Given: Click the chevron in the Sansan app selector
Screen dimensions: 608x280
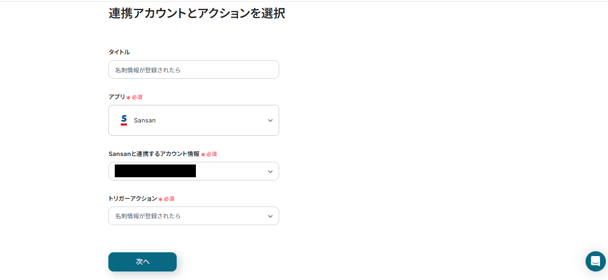Looking at the screenshot, I should coord(270,121).
